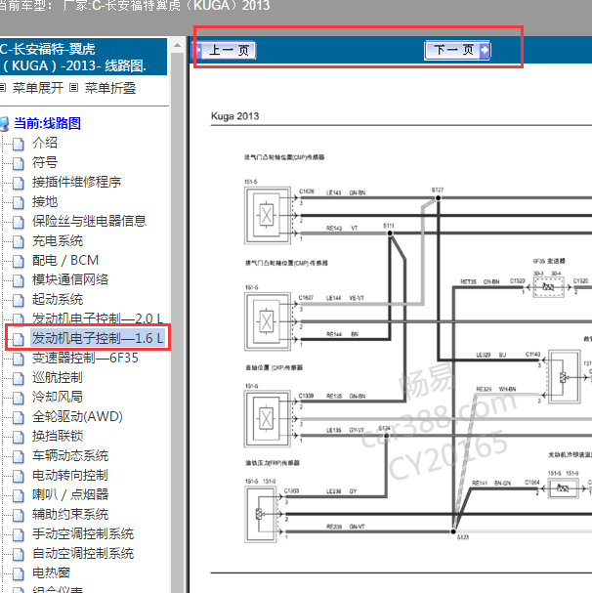Open 起动系统 entry
592x593 pixels.
coord(58,300)
